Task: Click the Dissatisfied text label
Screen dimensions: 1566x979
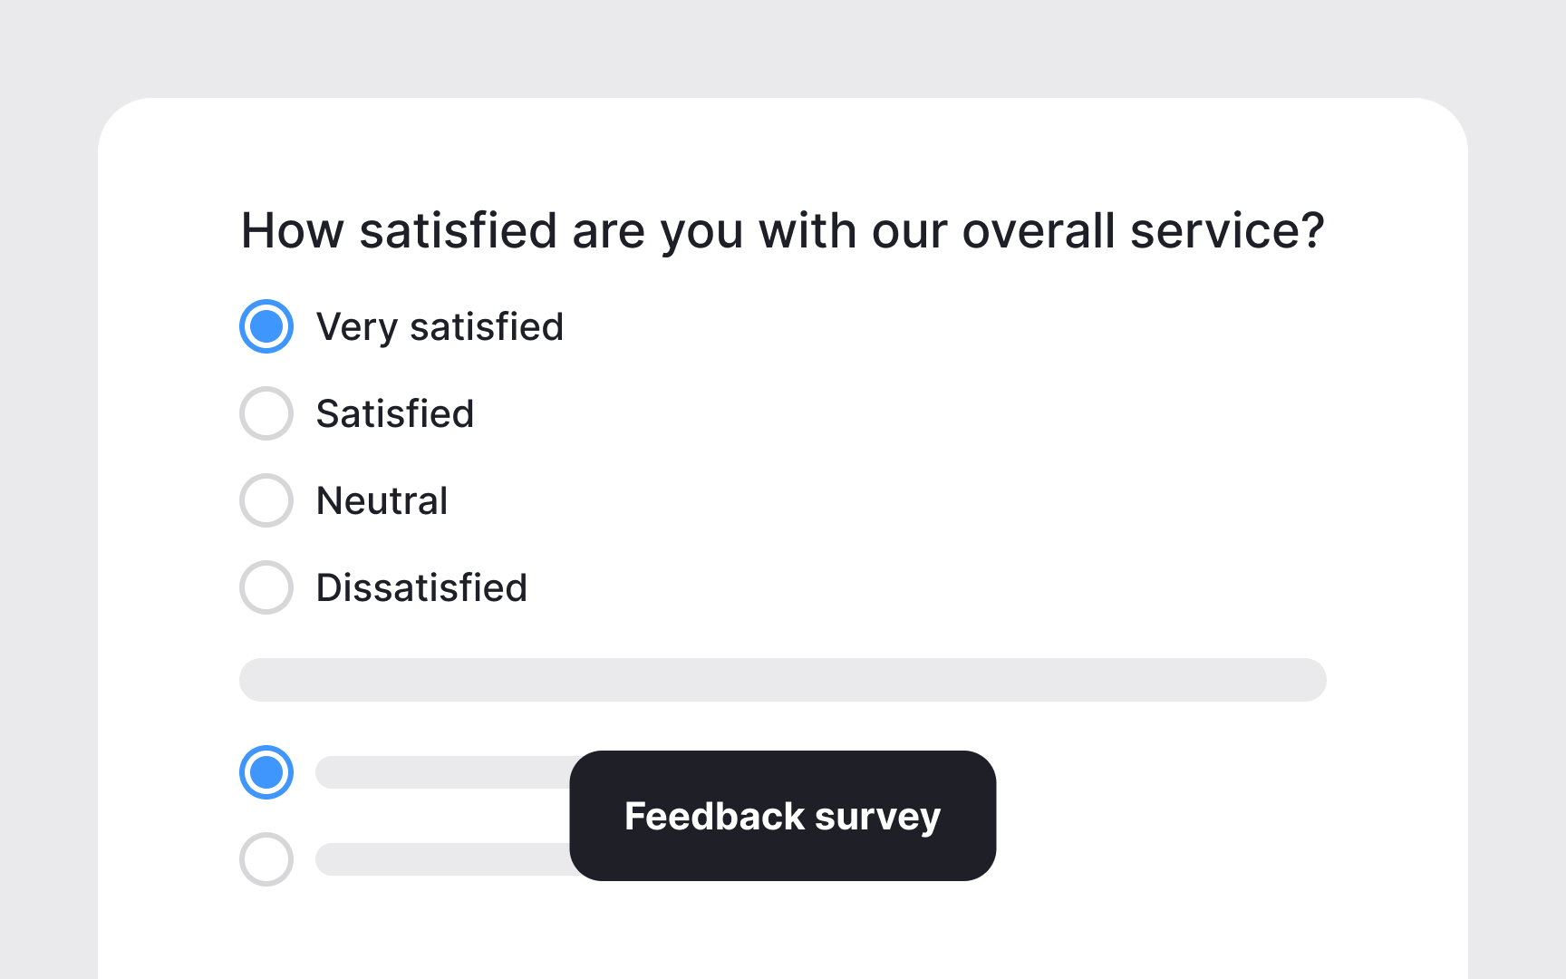Action: (x=421, y=587)
